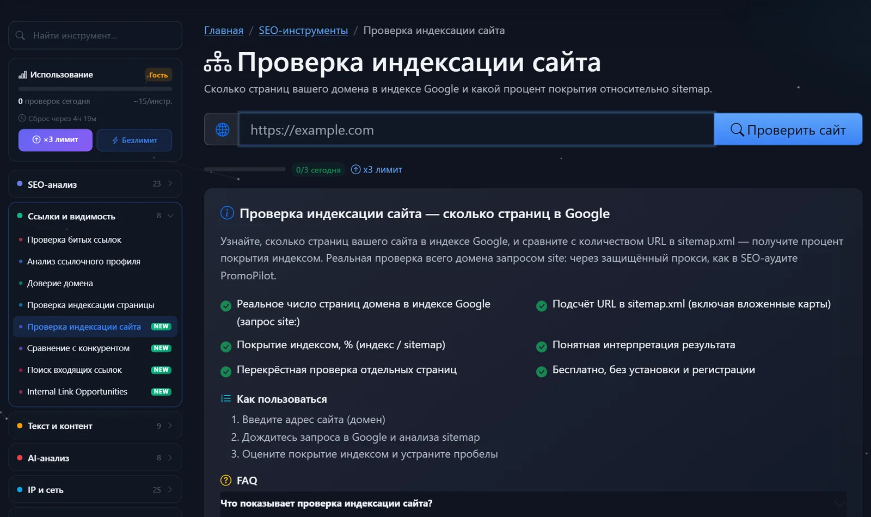Screen dimensions: 871x517
Task: Click the sidebar usage progress bar
Action: [x=95, y=89]
